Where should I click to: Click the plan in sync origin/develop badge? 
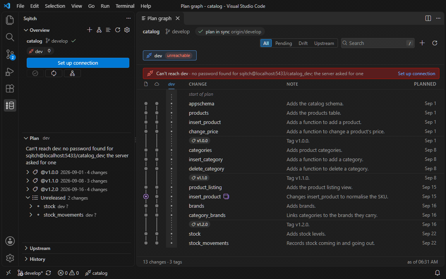click(230, 32)
